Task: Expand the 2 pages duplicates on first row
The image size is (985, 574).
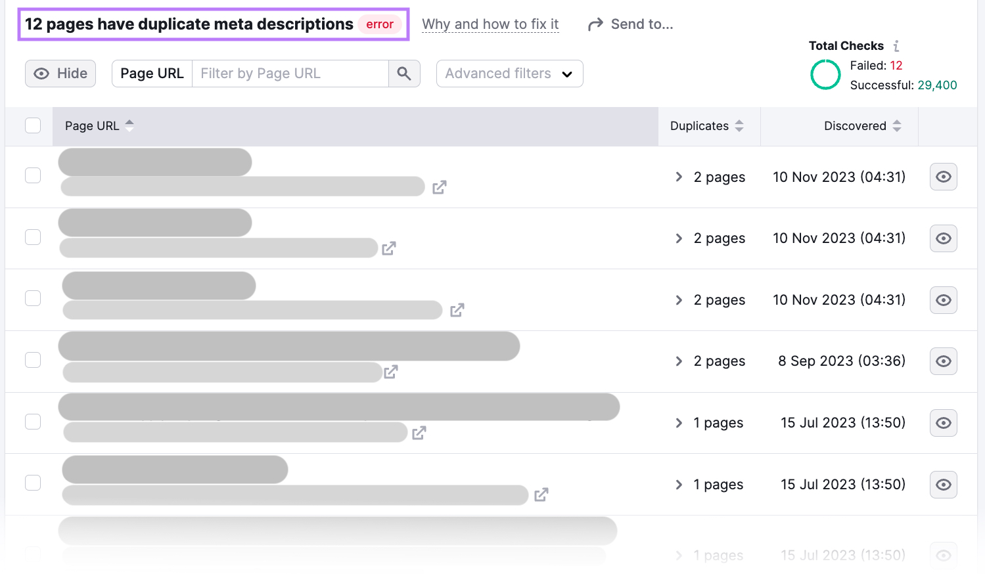Action: (x=679, y=176)
